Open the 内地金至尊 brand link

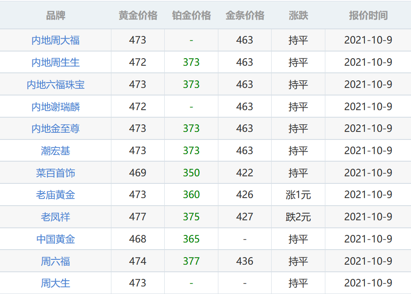coord(55,128)
